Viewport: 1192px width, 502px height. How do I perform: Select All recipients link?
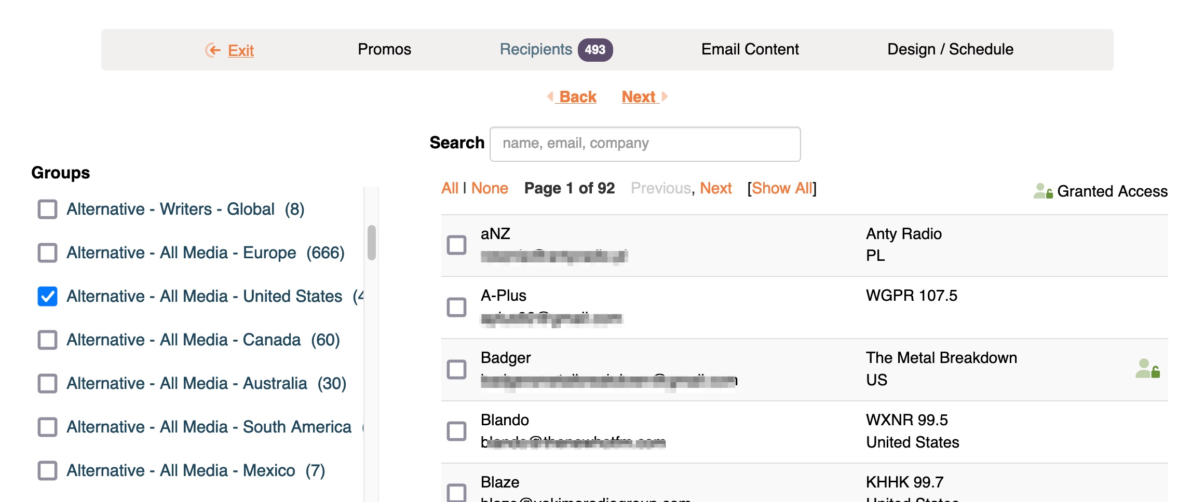point(450,188)
